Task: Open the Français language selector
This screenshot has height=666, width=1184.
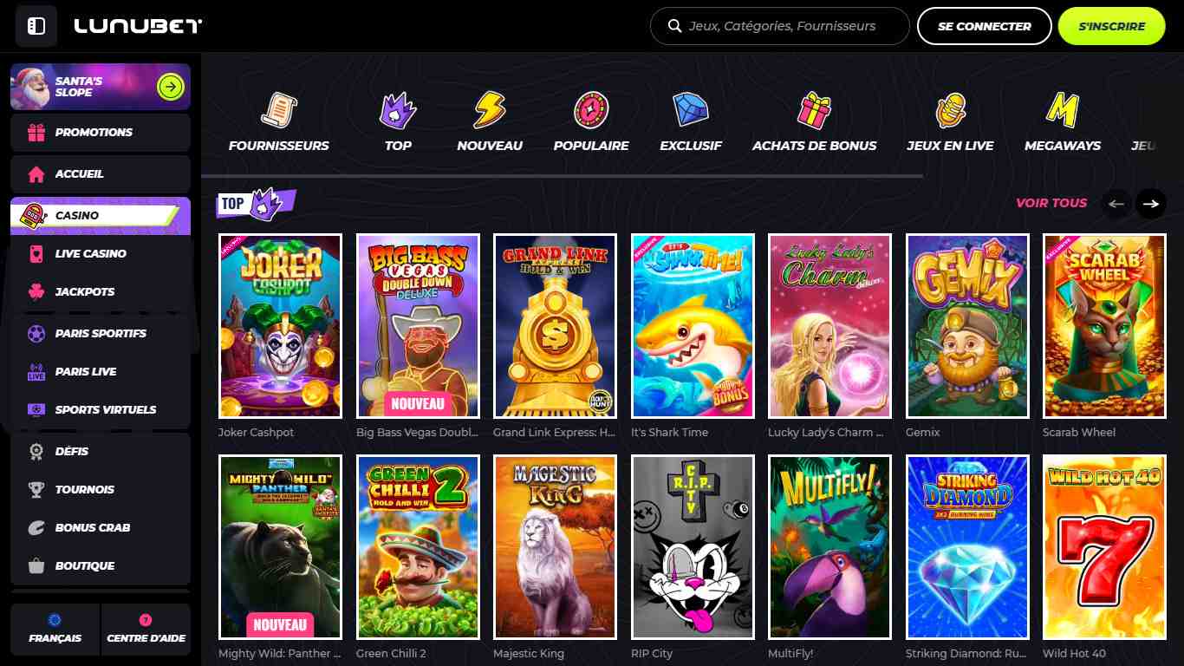Action: (x=55, y=630)
